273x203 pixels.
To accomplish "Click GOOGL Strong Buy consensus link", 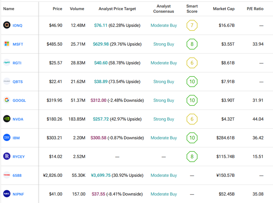I will pyautogui.click(x=164, y=100).
